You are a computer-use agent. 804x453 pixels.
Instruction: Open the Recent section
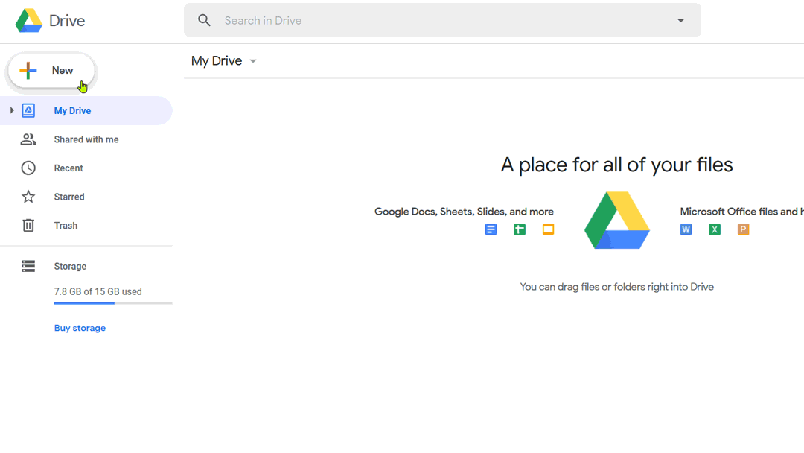tap(68, 168)
